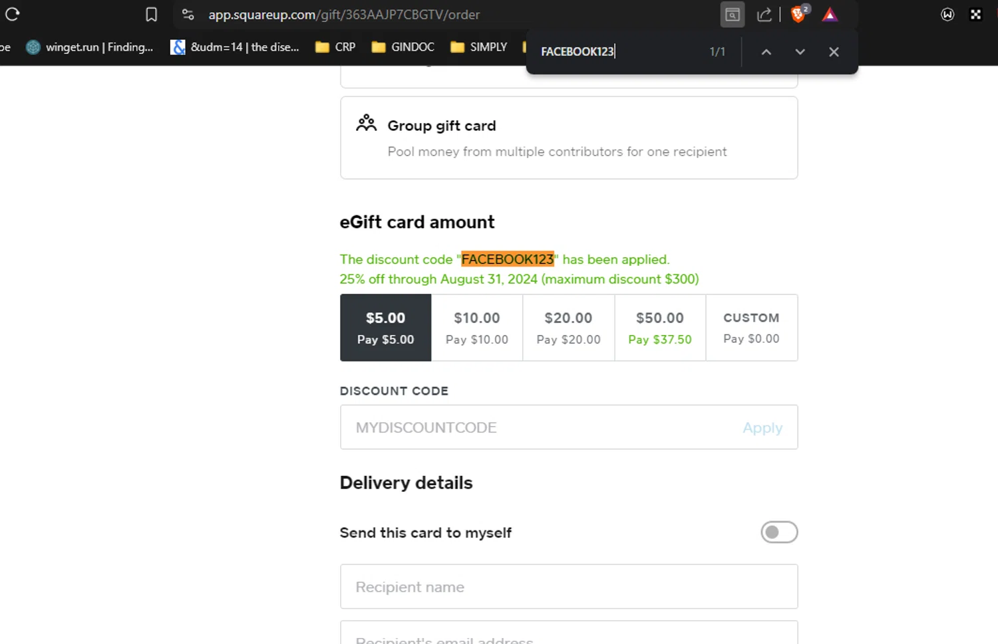Click the 1/1 match count

717,52
